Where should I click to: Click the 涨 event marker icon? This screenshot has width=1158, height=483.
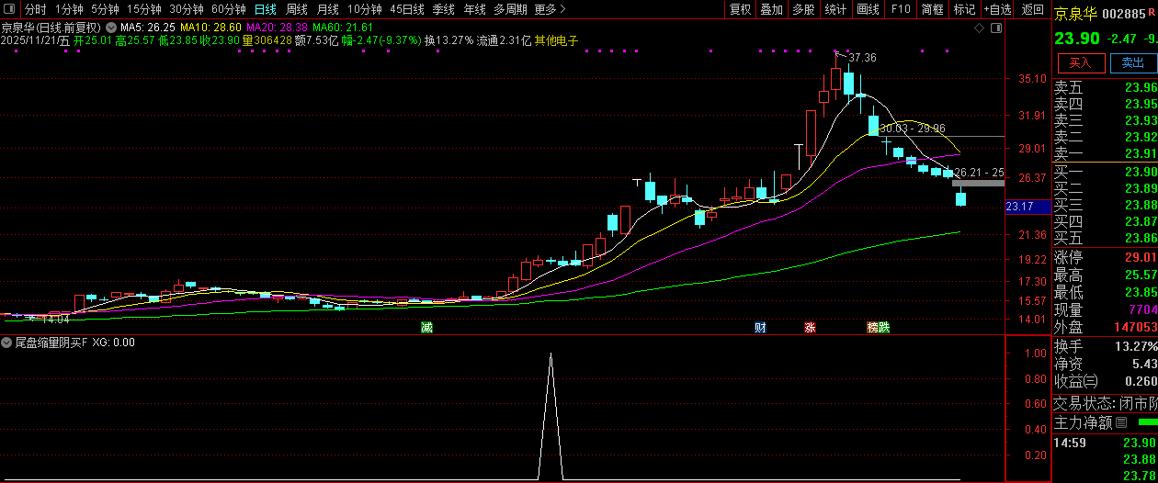810,328
